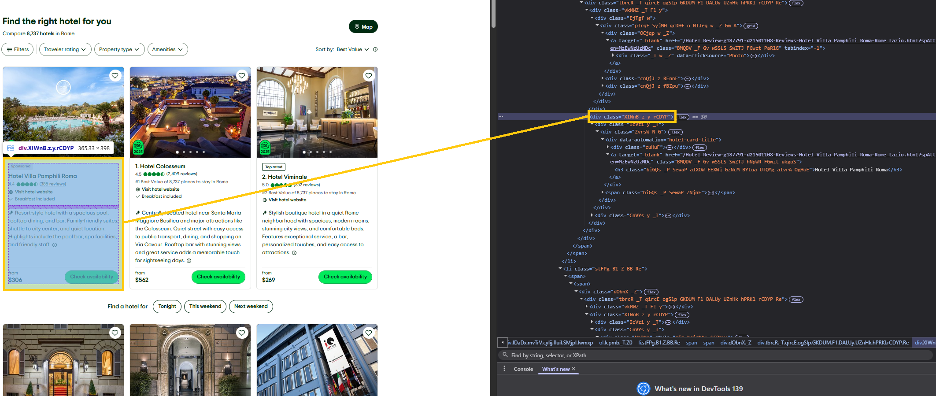Save Hotel Colosseum with heart icon

click(242, 76)
